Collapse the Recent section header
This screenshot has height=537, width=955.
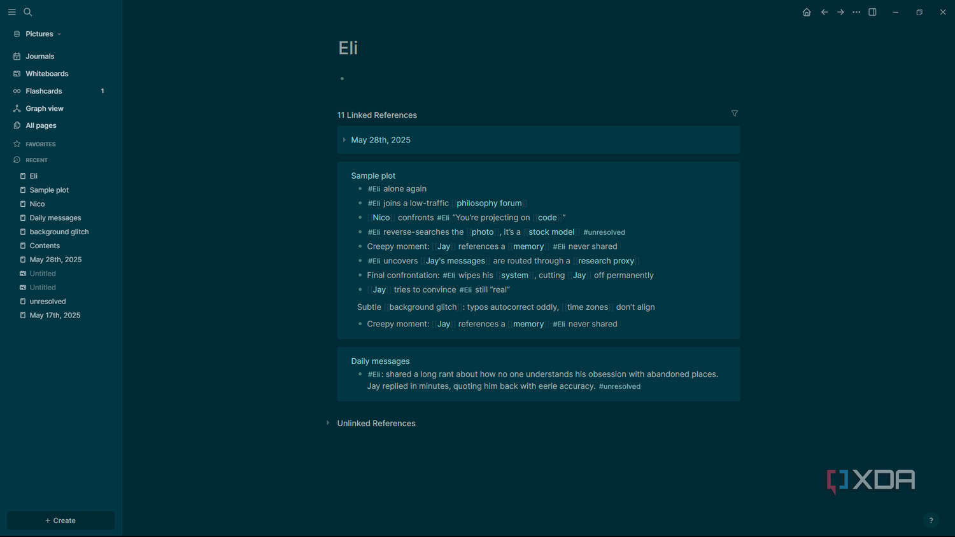click(x=36, y=160)
